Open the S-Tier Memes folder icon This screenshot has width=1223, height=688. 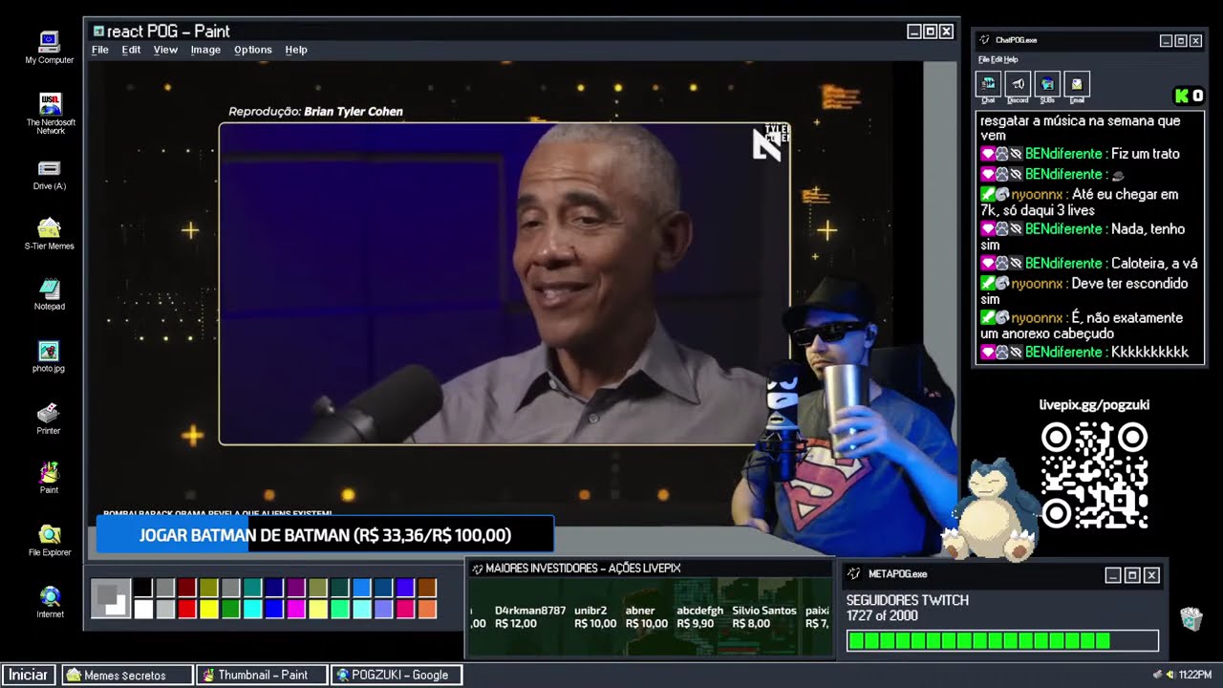49,234
